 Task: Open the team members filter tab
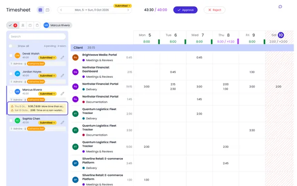click(x=23, y=25)
